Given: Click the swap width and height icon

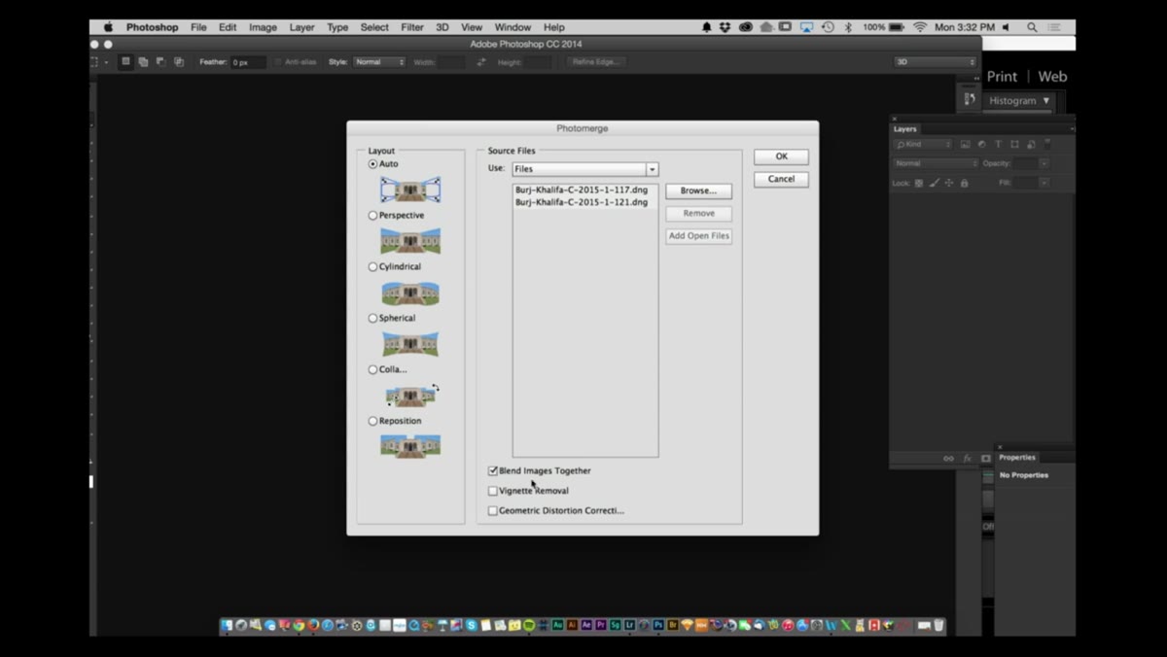Looking at the screenshot, I should pyautogui.click(x=481, y=62).
